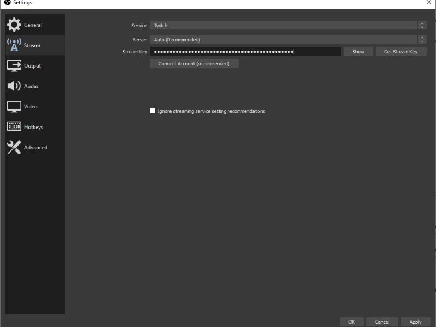Image resolution: width=436 pixels, height=327 pixels.
Task: Click the Get Stream Key button
Action: tap(401, 52)
